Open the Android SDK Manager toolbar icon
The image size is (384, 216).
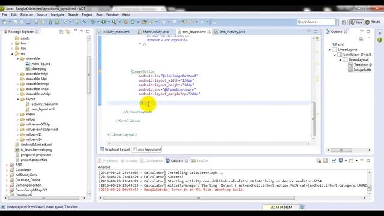point(50,22)
